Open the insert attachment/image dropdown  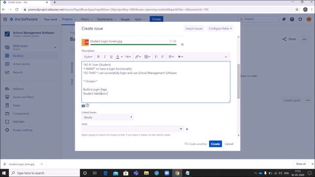tap(147, 57)
